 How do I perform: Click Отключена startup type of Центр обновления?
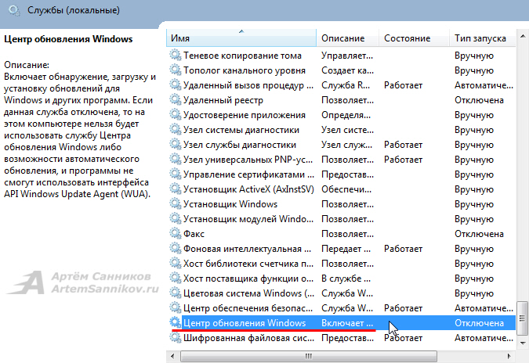coord(479,323)
